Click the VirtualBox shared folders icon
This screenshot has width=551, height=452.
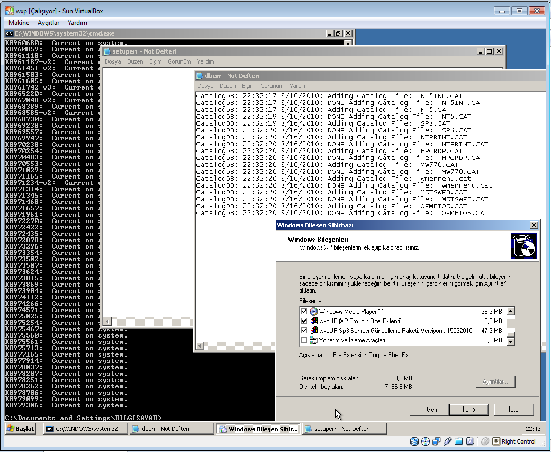(458, 441)
